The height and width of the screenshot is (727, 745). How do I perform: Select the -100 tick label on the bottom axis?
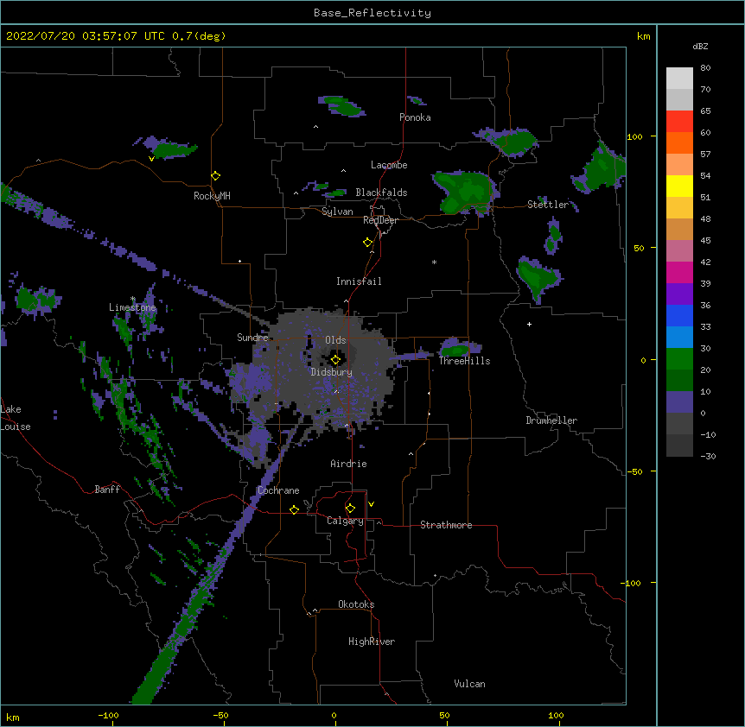[108, 716]
